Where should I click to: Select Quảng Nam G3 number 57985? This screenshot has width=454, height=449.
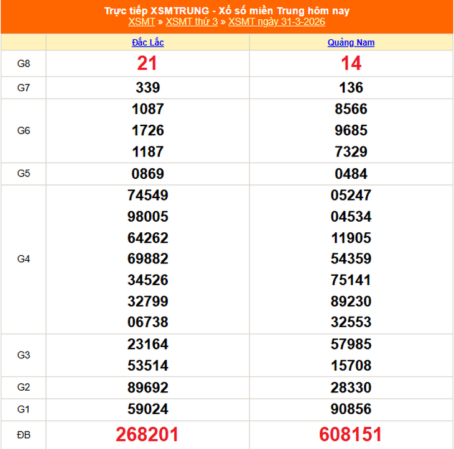pyautogui.click(x=351, y=344)
